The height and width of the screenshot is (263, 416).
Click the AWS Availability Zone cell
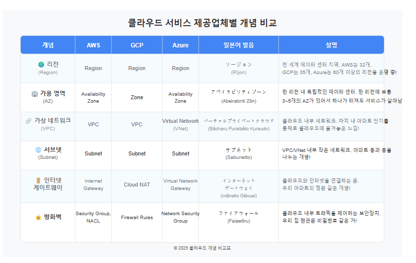[x=93, y=97]
